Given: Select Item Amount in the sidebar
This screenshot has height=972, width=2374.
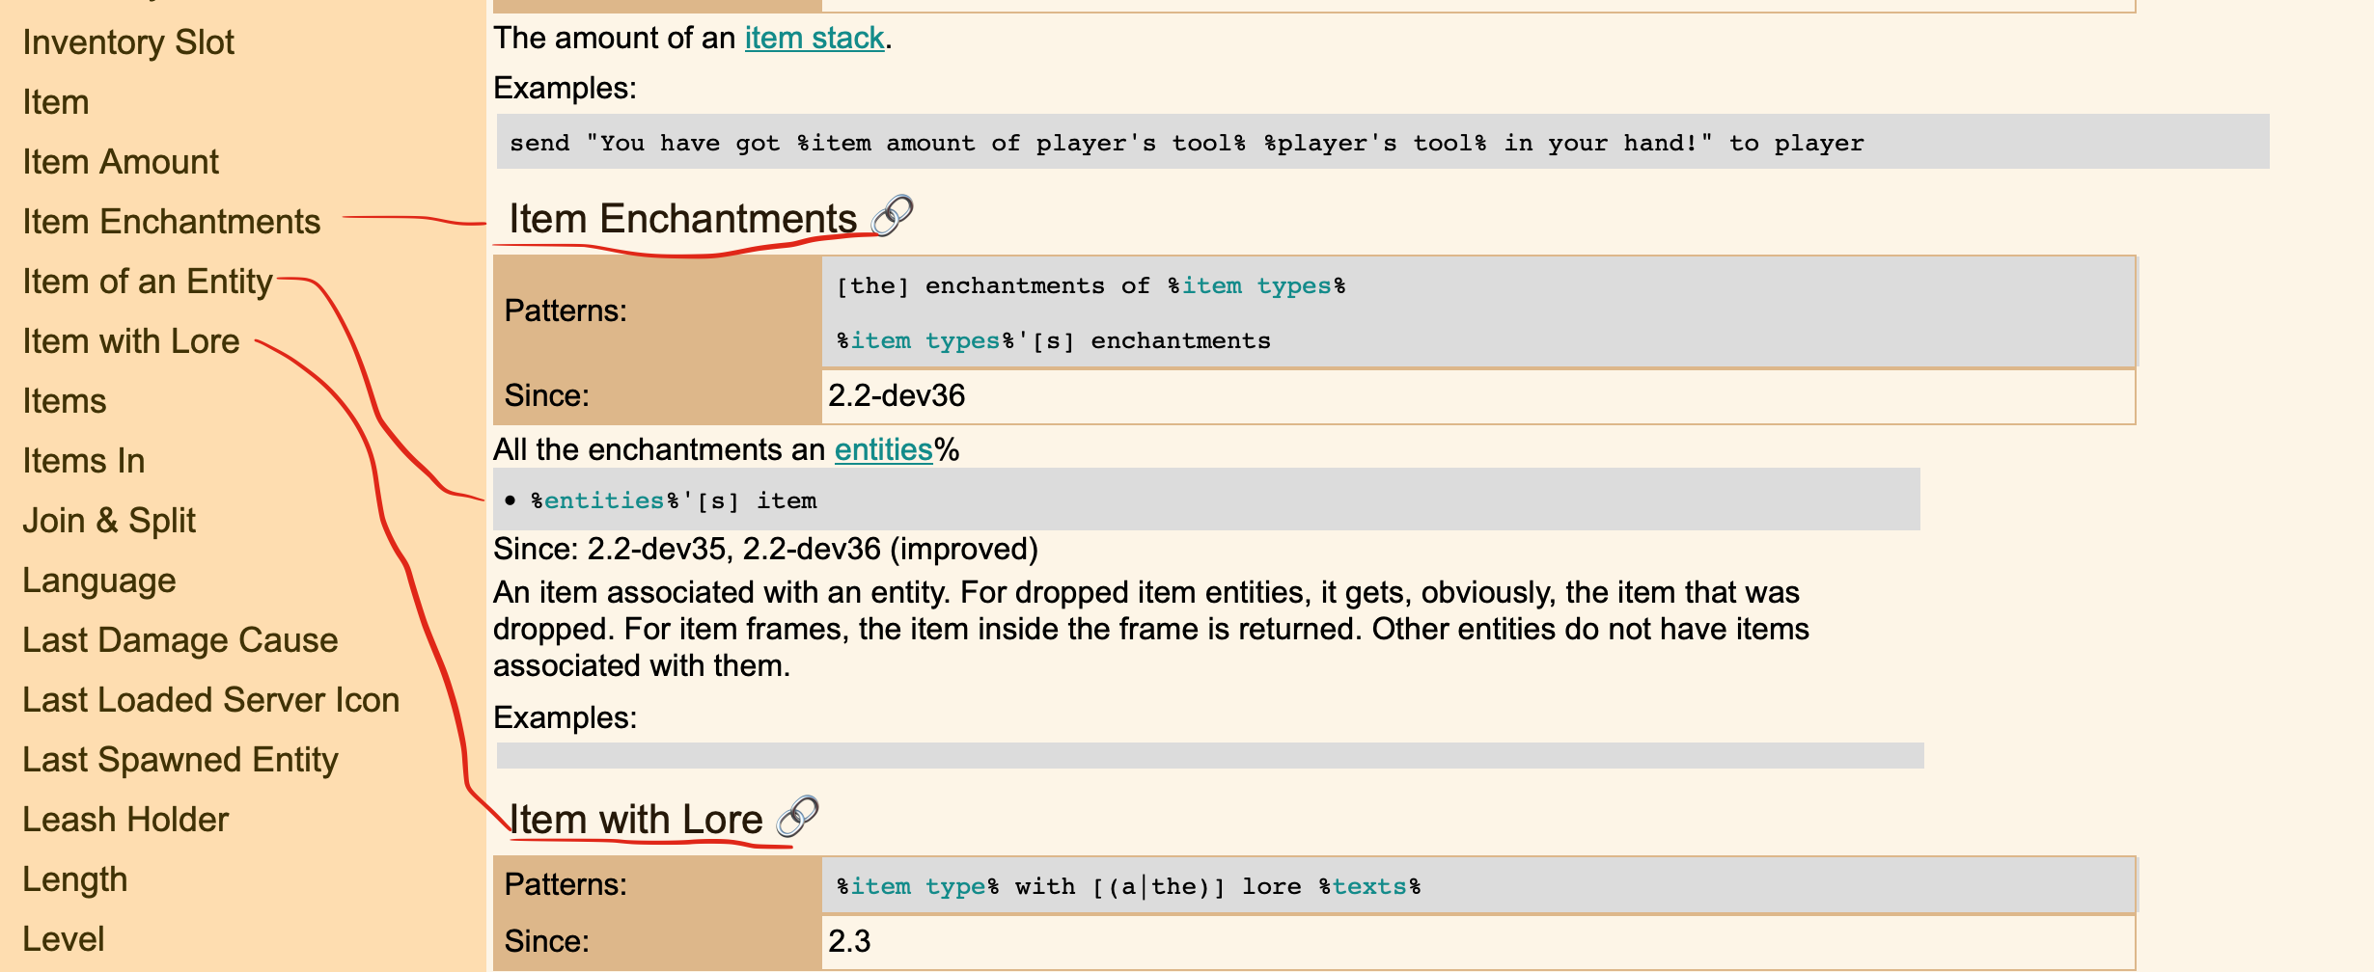Looking at the screenshot, I should pos(121,162).
